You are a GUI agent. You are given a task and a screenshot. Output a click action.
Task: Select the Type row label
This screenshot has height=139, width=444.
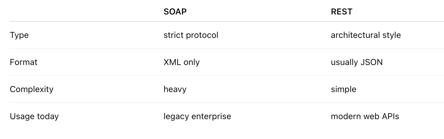[19, 35]
